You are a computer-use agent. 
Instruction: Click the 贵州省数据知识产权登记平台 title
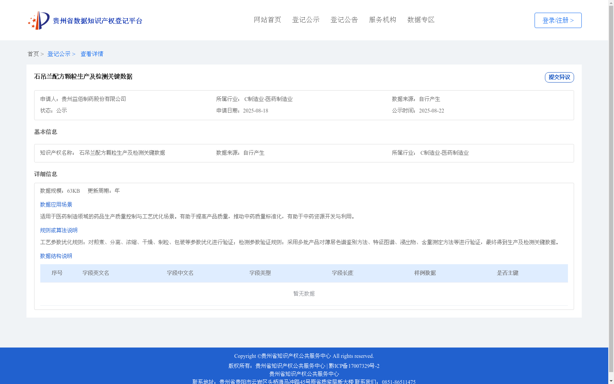coord(97,21)
